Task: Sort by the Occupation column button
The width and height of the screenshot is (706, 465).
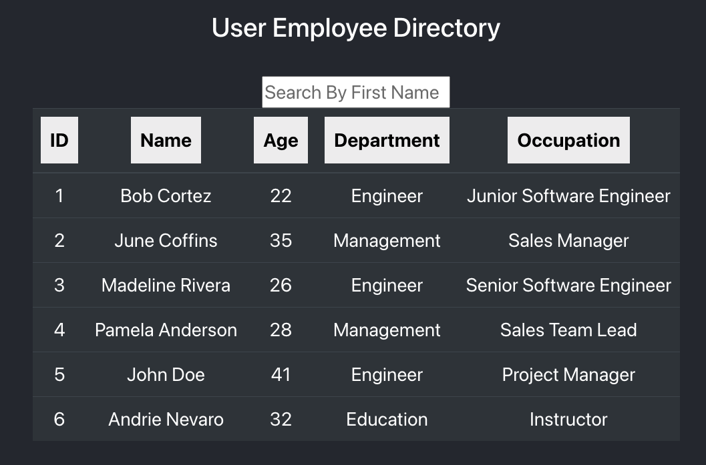Action: pyautogui.click(x=568, y=140)
